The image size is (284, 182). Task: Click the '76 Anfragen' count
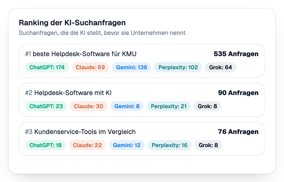(x=238, y=132)
